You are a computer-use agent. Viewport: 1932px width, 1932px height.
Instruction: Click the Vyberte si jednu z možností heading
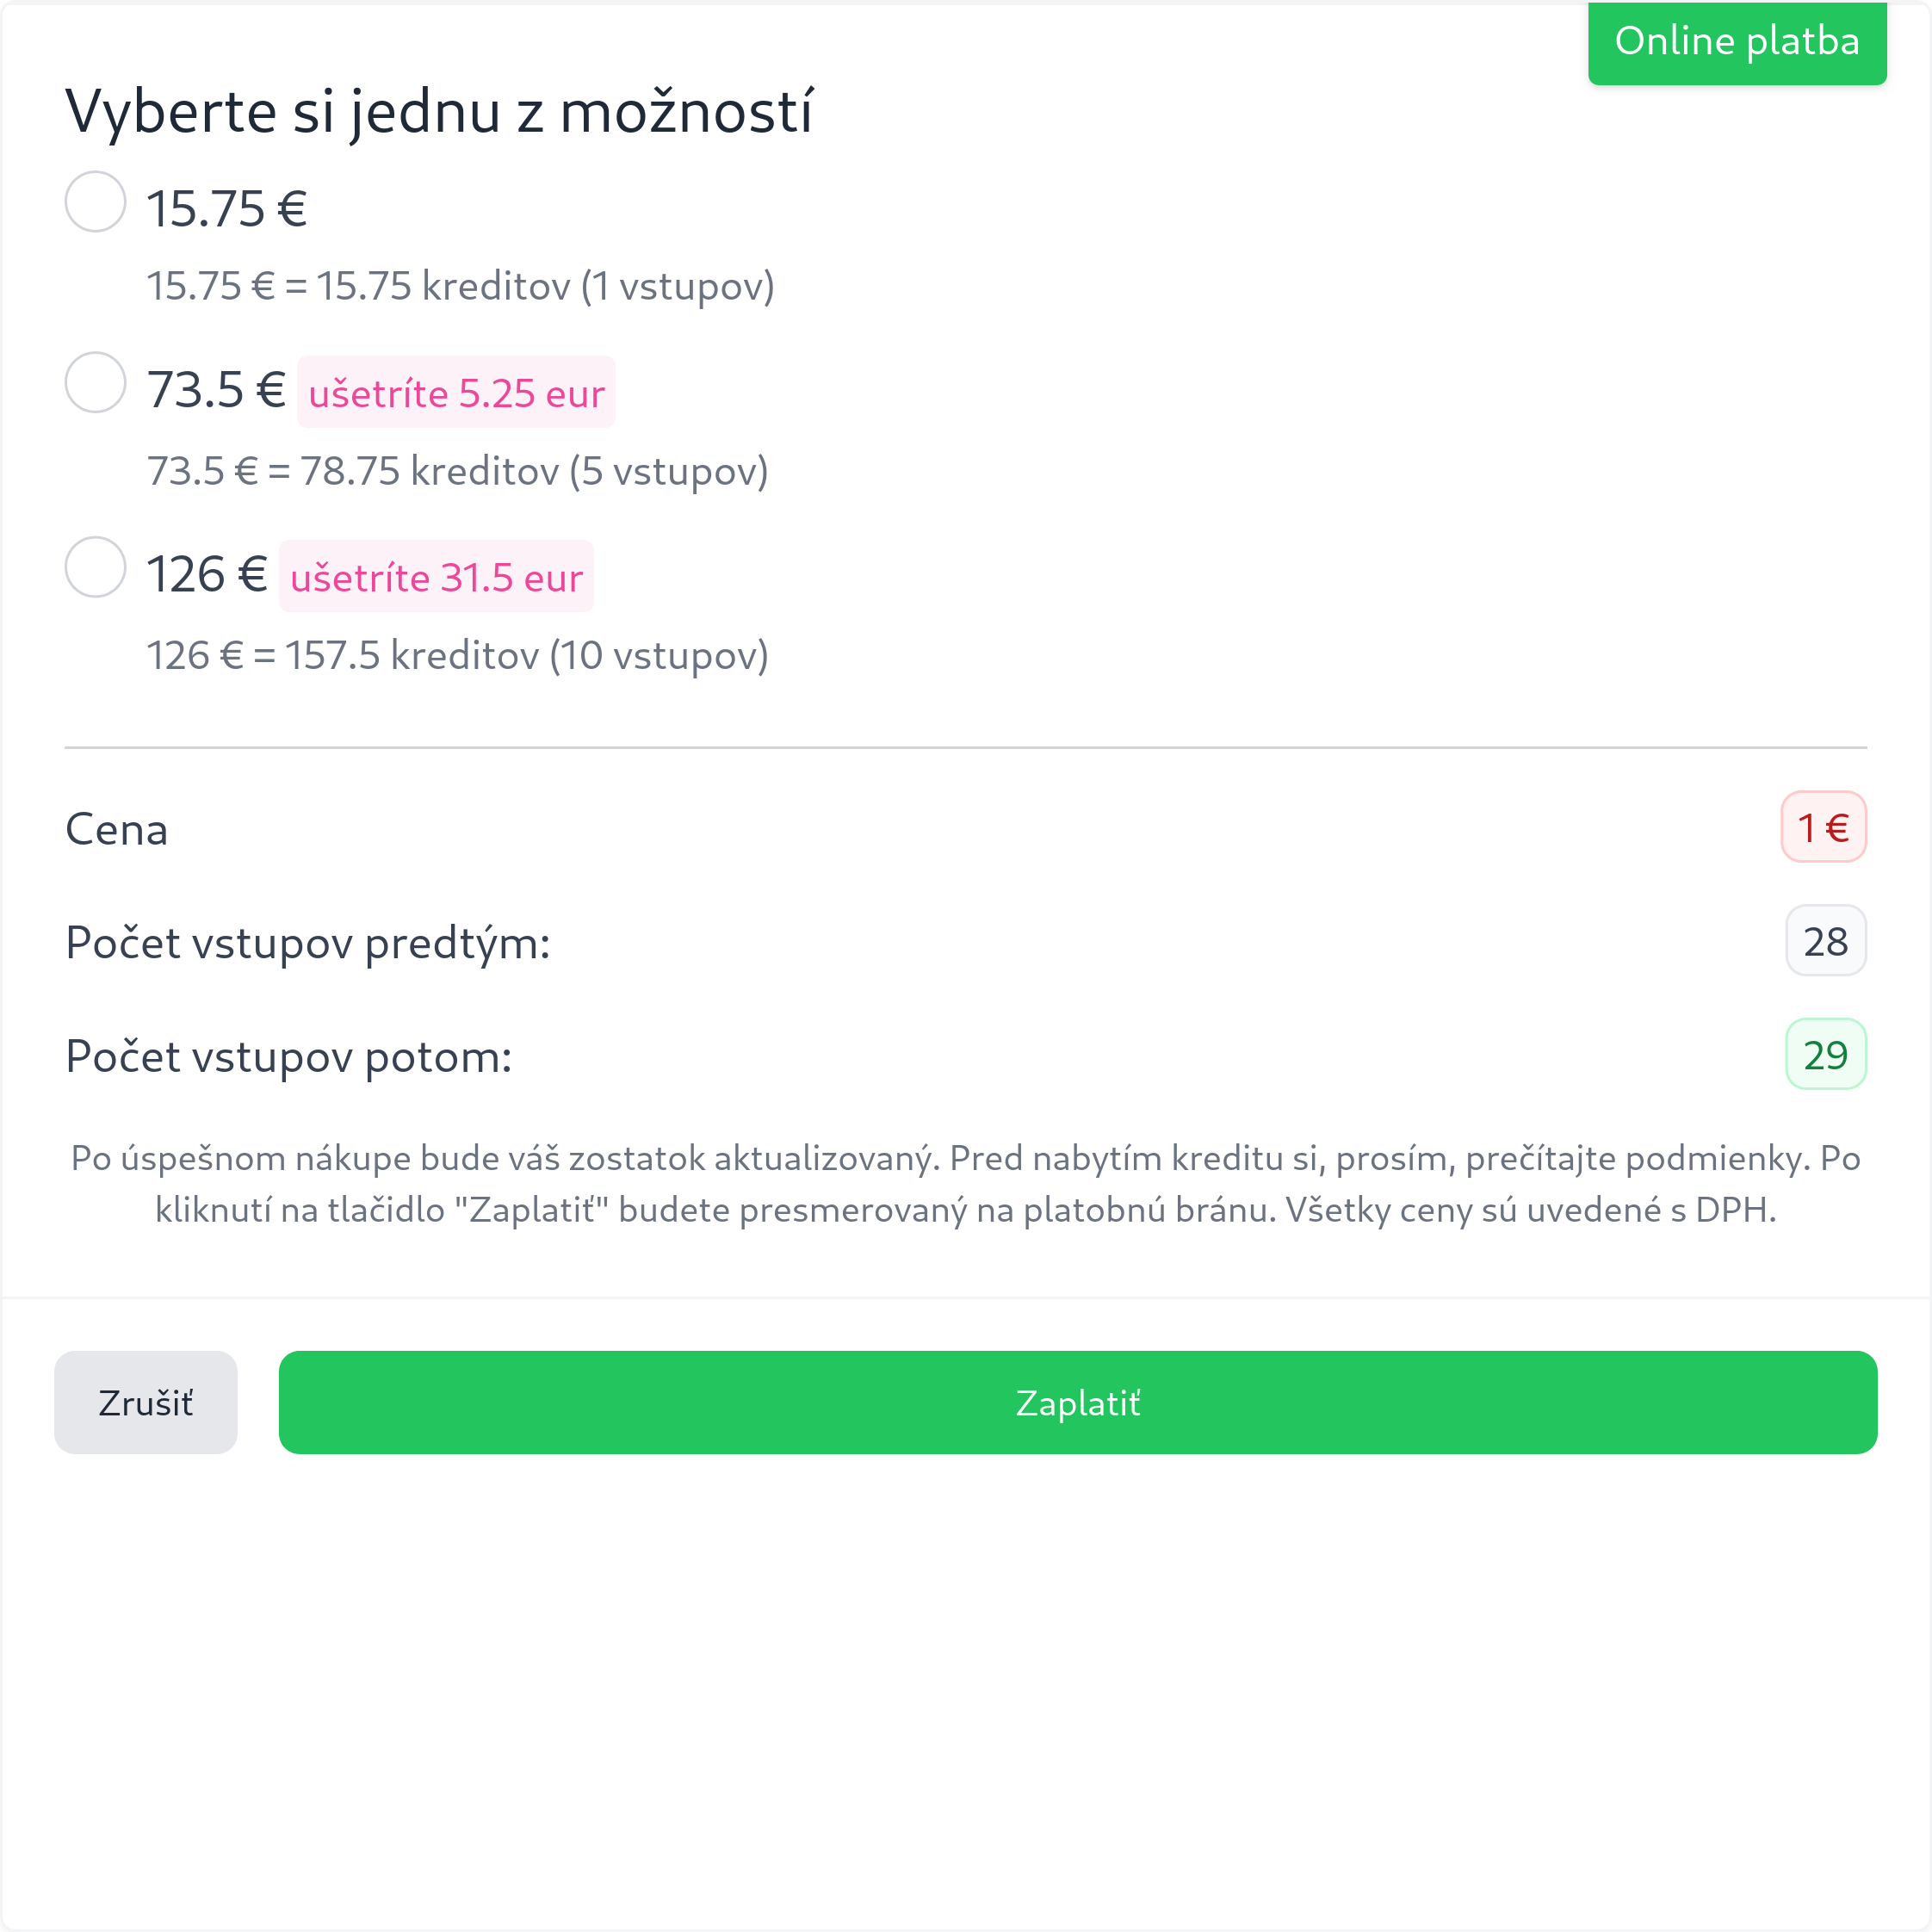(440, 112)
